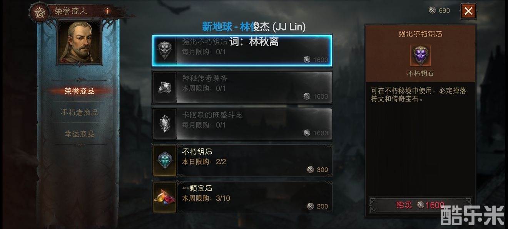Screen dimensions: 508x229
Task: Click the merchant portrait image
Action: (x=79, y=42)
